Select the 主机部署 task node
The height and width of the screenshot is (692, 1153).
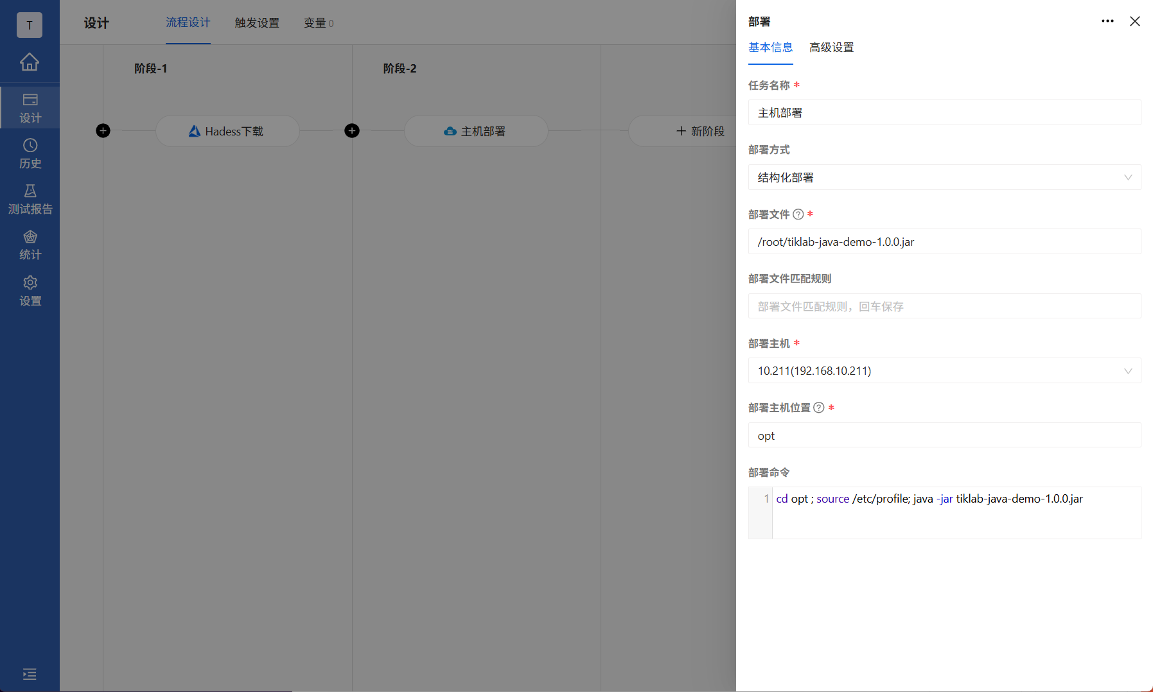476,131
